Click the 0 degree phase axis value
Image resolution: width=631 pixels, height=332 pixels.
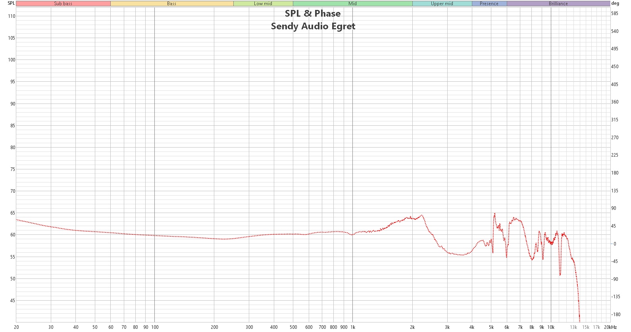tap(615, 244)
